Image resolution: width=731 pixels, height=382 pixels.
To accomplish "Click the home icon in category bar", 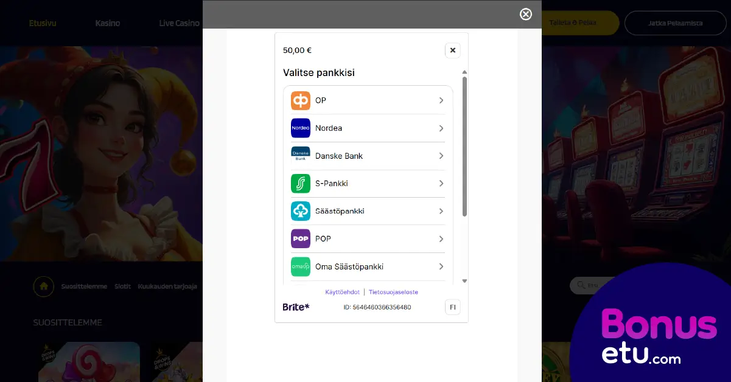I will tap(43, 286).
